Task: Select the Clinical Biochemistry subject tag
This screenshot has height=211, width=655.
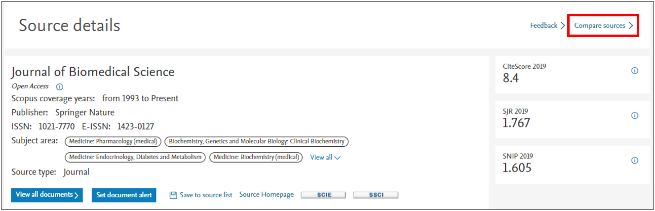Action: pos(257,141)
